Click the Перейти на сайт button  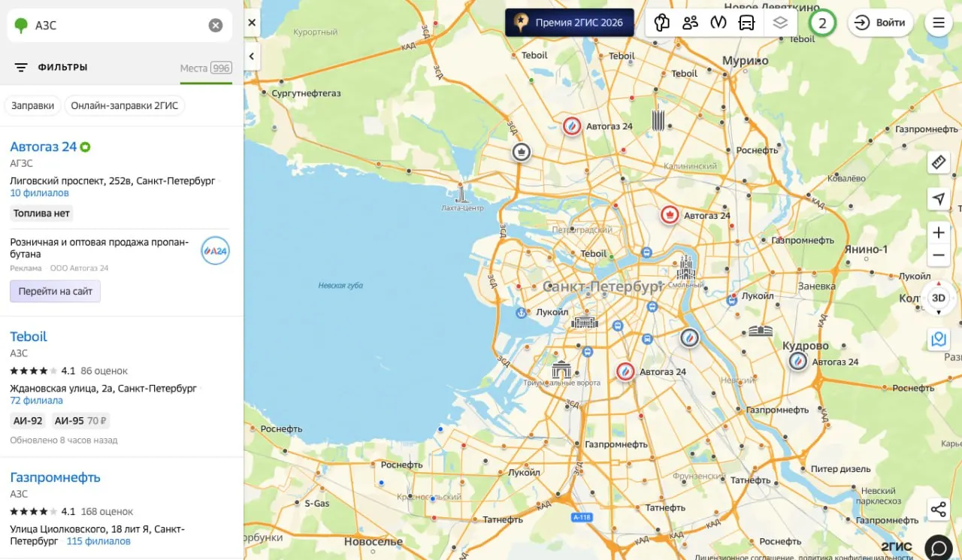[x=55, y=291]
